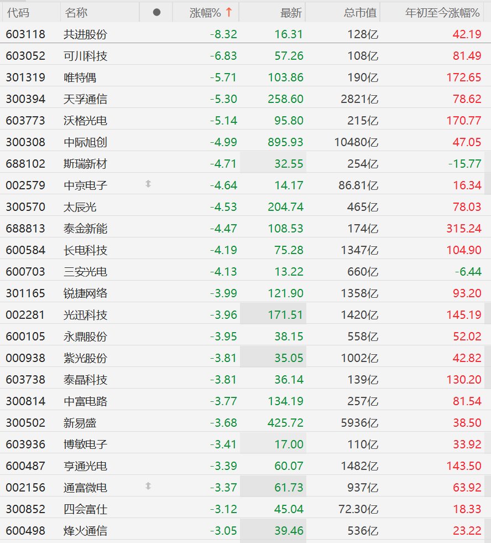
Task: Click market cap 10480亿
Action: tap(357, 142)
